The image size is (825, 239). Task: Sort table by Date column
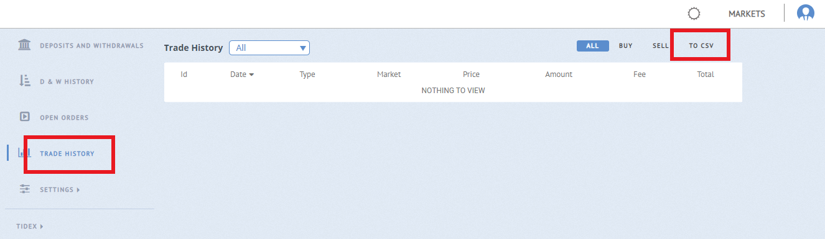pos(242,74)
